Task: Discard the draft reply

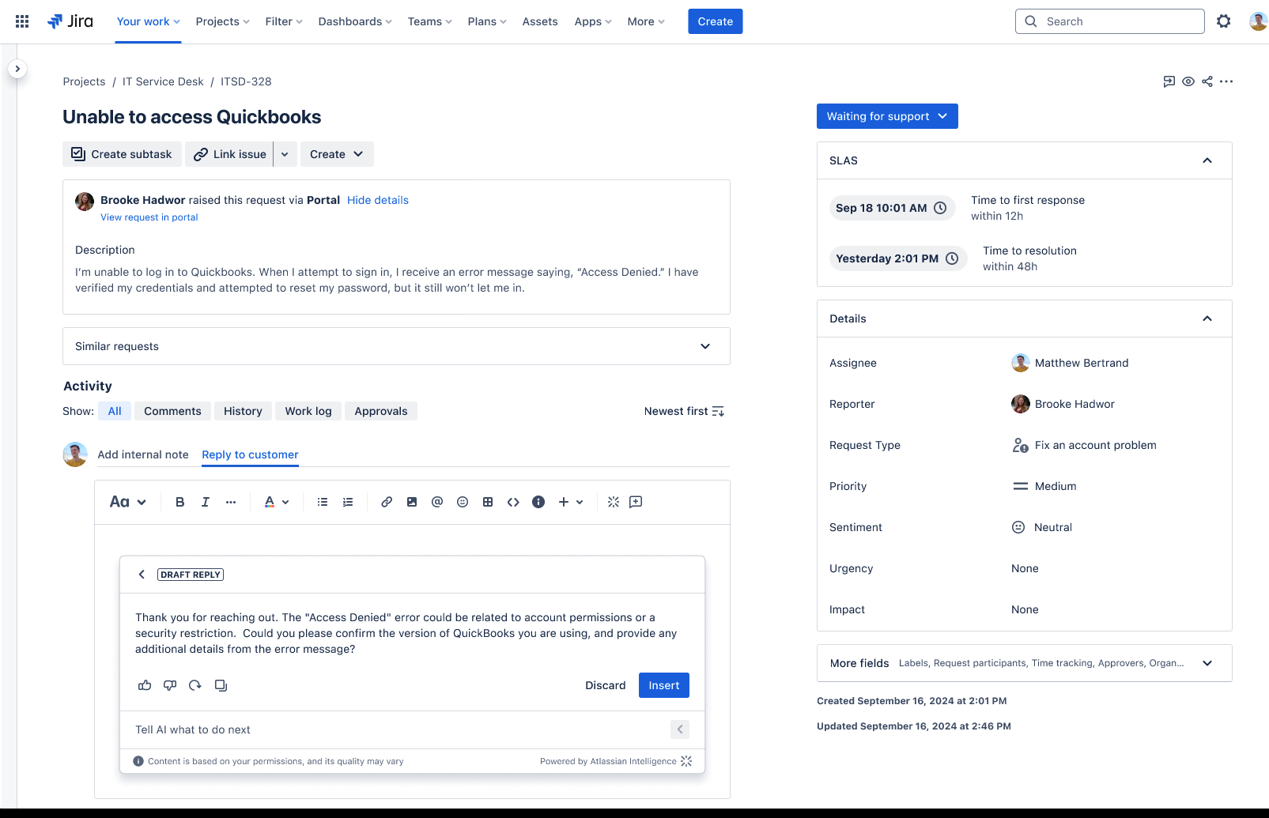Action: (x=605, y=685)
